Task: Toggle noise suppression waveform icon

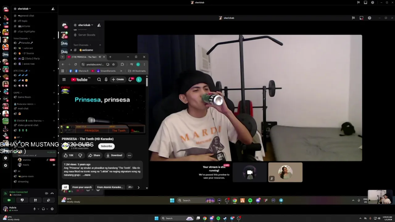Action: point(46,193)
